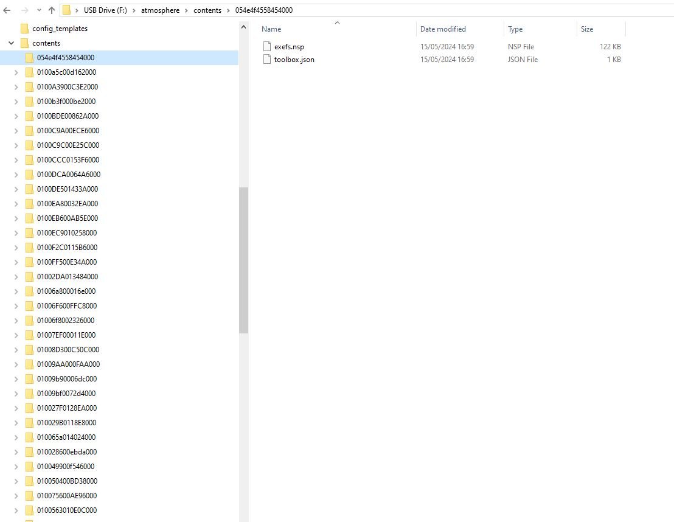Click the NSP File type cell
Viewport: 674px width, 522px height.
(521, 46)
